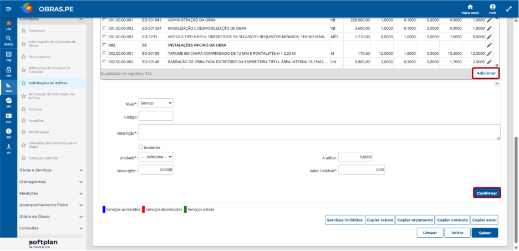Open the FAV star sidebar icon
This screenshot has height=251, width=519.
coord(9,25)
